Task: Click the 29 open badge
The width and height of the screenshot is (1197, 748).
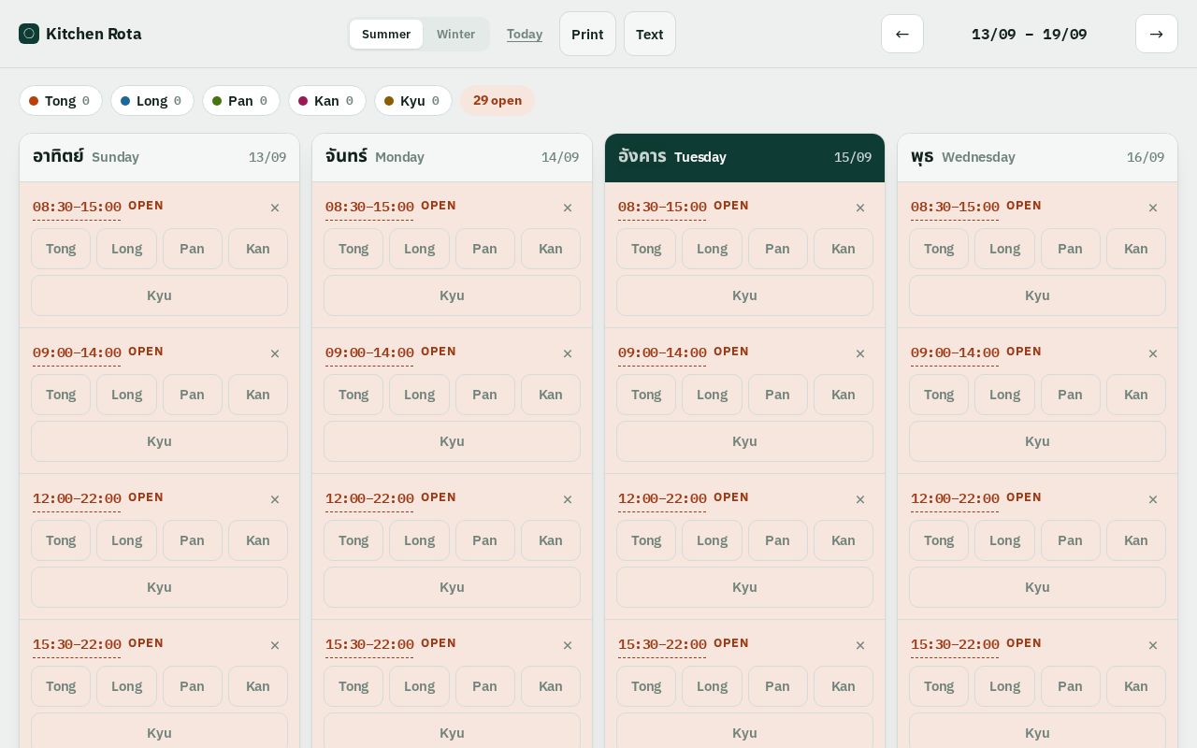Action: coord(498,101)
